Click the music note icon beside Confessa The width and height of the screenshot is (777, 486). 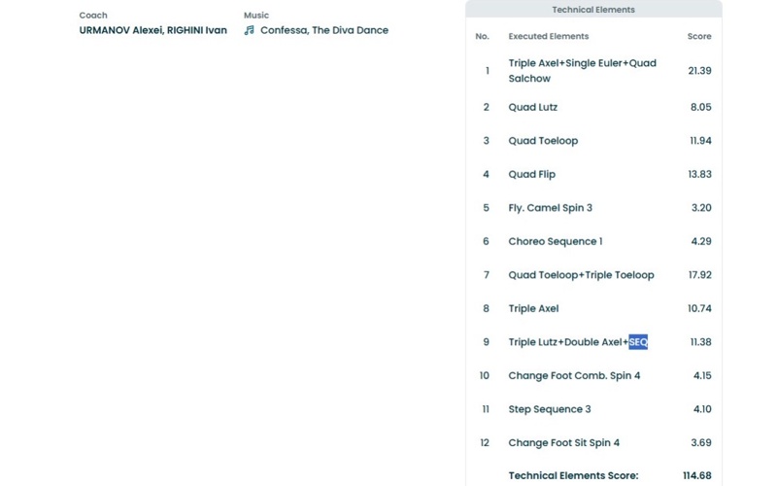250,30
